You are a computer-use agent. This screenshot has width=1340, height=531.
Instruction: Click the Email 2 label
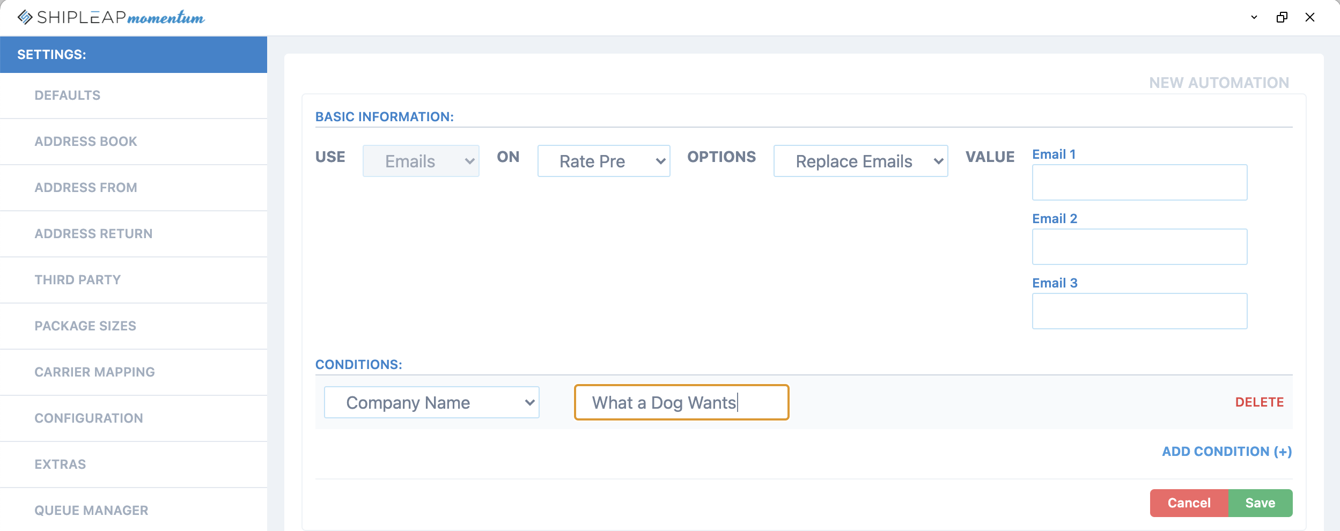(1055, 219)
